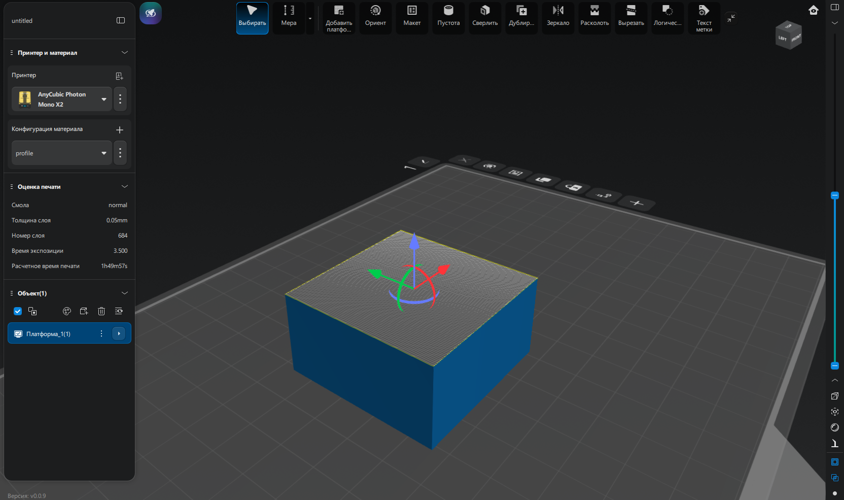Click the Дублир... duplicate tool
This screenshot has width=844, height=500.
(521, 18)
